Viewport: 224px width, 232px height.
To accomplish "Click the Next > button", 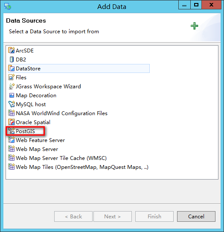I will pyautogui.click(x=113, y=217).
